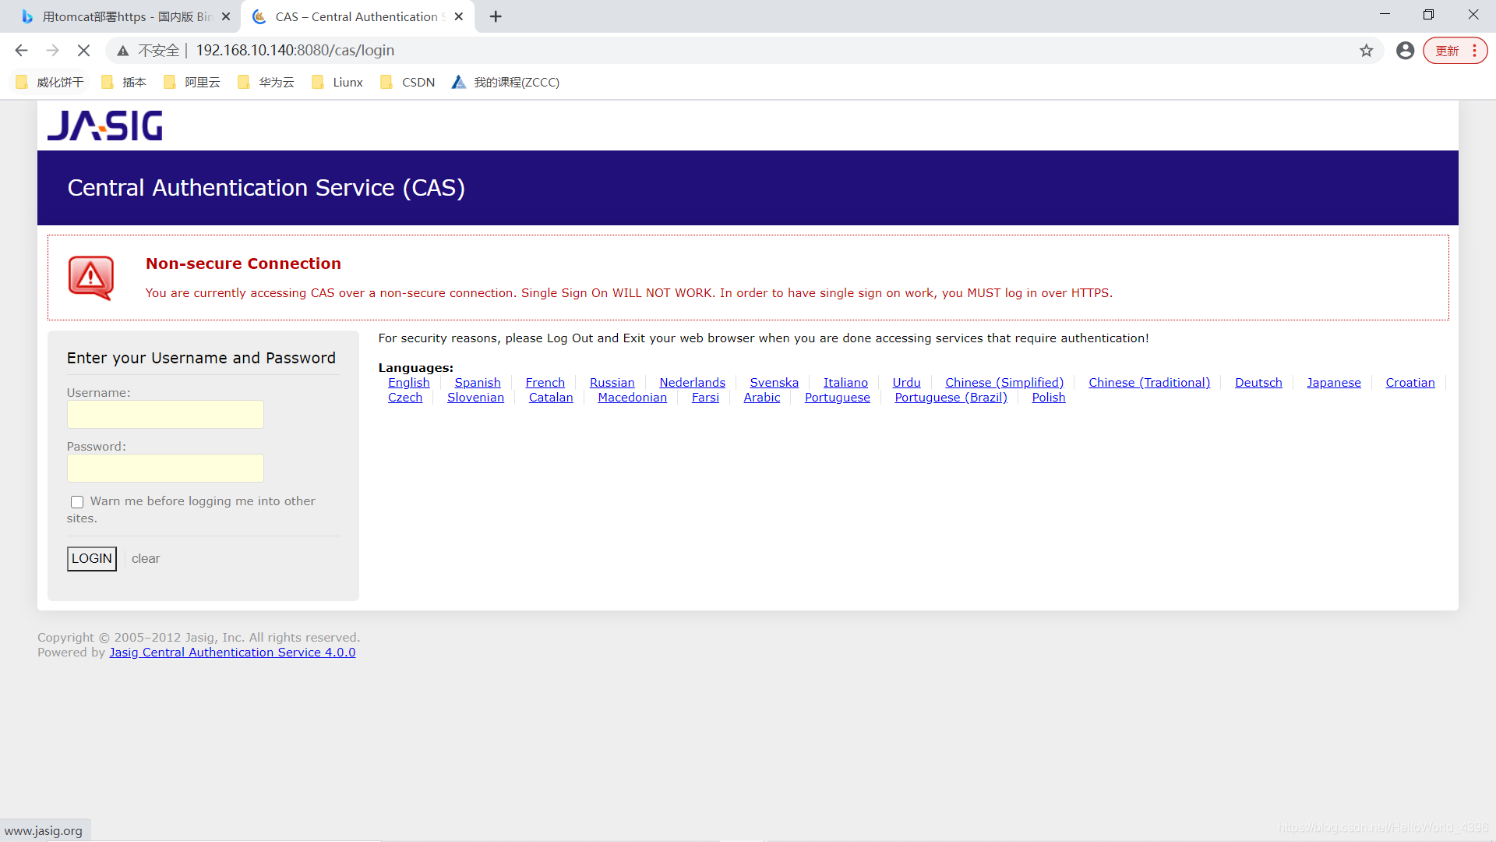Image resolution: width=1496 pixels, height=842 pixels.
Task: Switch to the 用tomcat部署https Bing tab
Action: pyautogui.click(x=125, y=16)
